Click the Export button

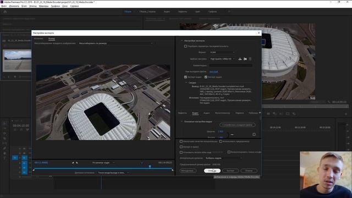pos(230,170)
